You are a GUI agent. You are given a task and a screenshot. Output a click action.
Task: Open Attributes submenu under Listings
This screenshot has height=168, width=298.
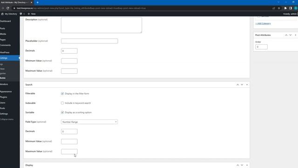click(x=3, y=78)
